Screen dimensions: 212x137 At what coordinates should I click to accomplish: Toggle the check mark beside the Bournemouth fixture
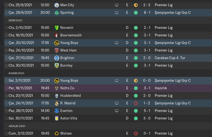[6, 35]
